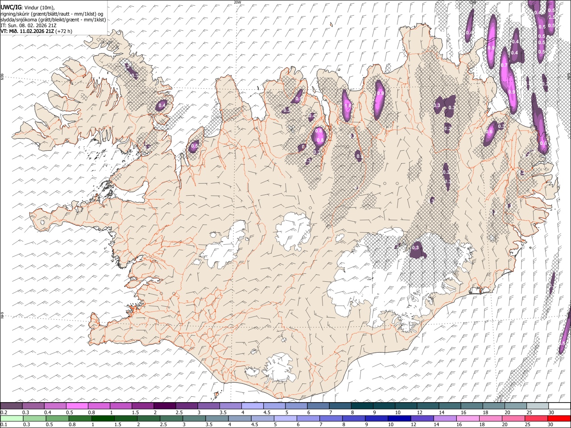
Task: Click the 'VT: Mið. 11.02.2026 21Z' valid time
Action: click(x=27, y=31)
